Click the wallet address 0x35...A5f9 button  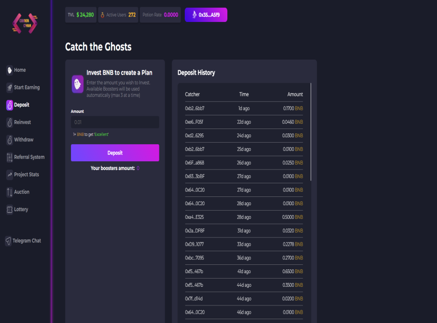tap(206, 15)
